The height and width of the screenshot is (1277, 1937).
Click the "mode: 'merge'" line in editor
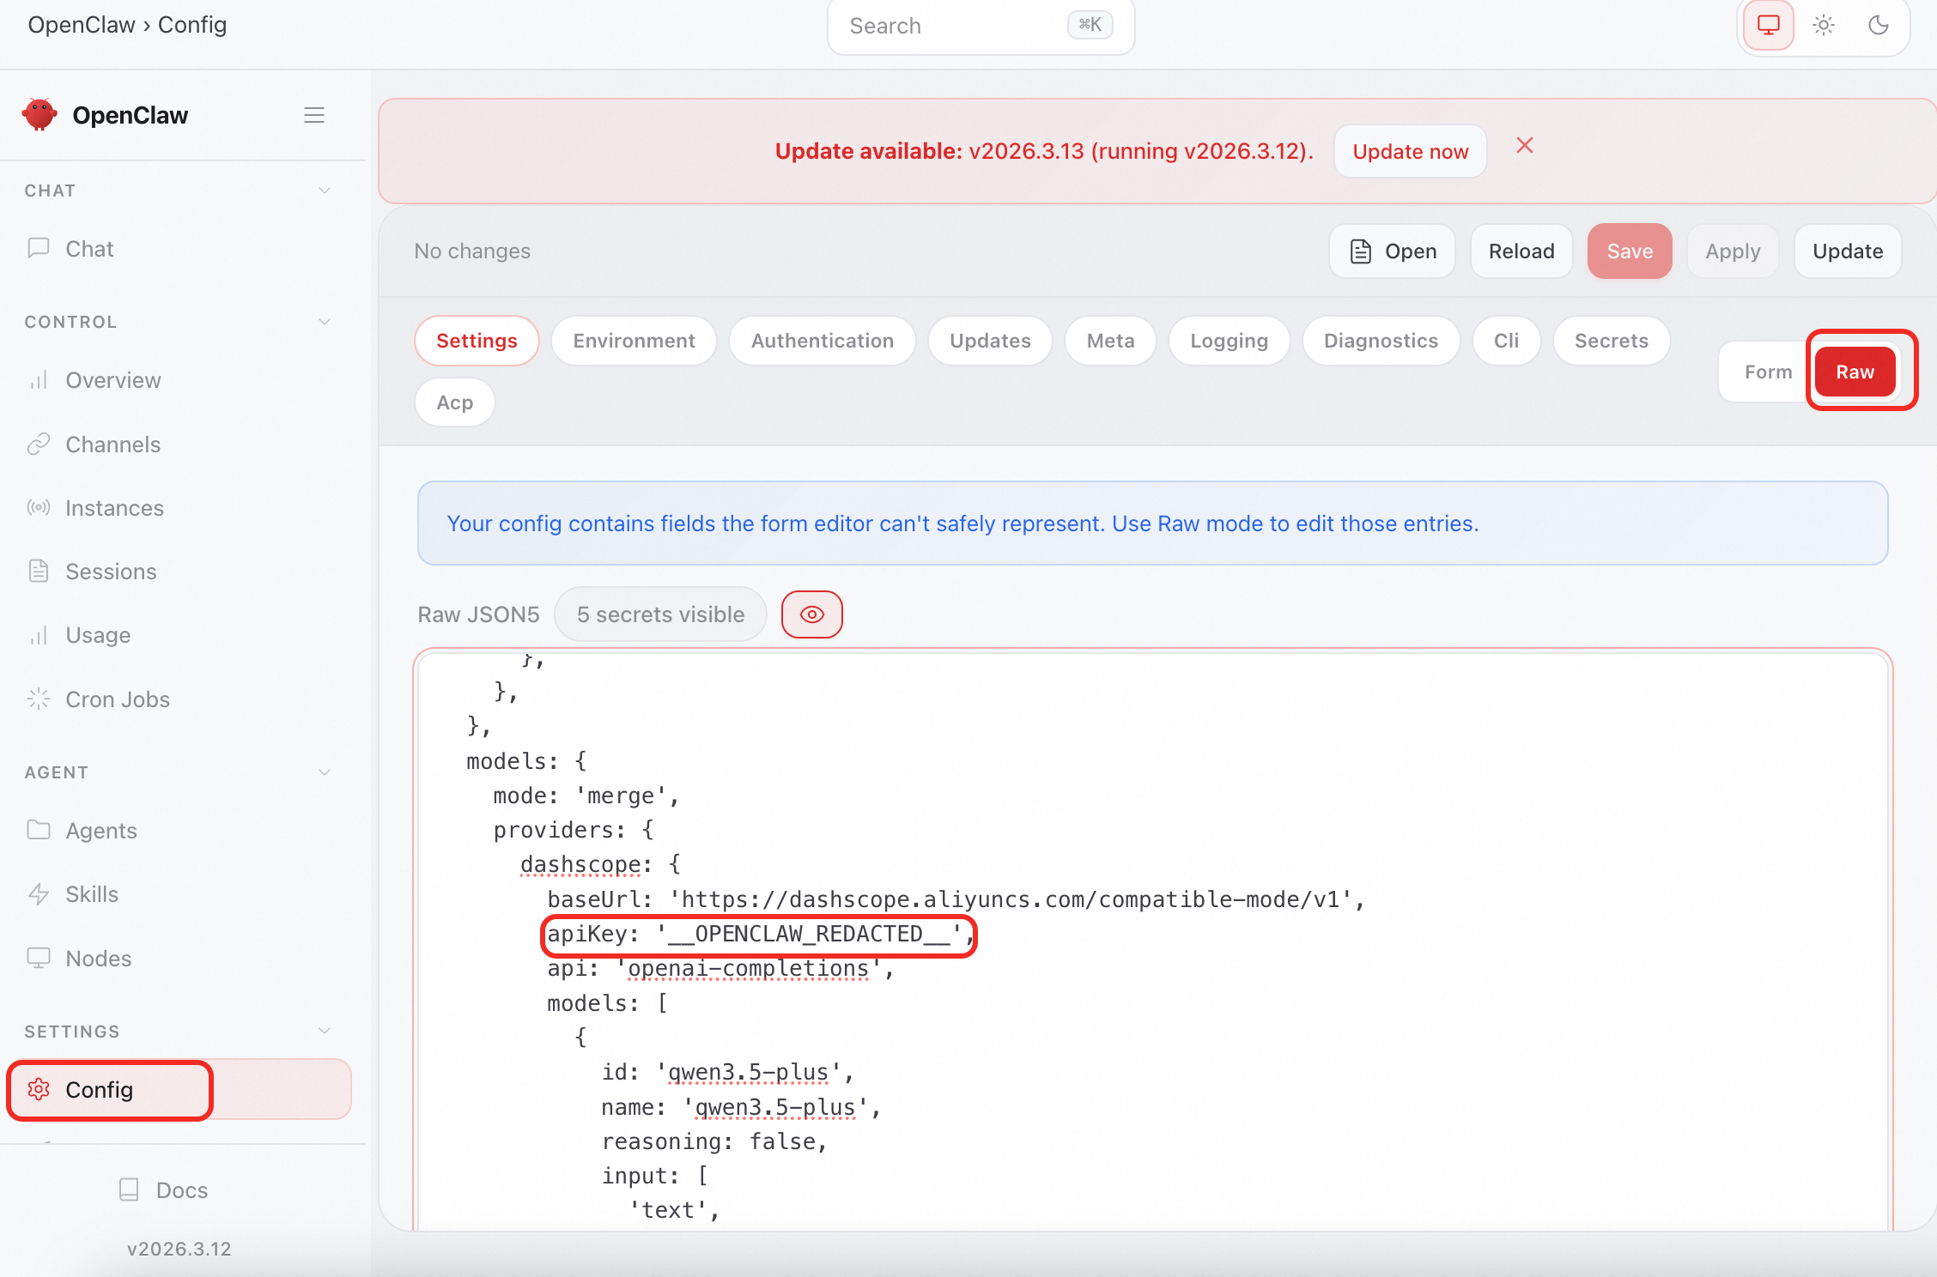click(586, 796)
